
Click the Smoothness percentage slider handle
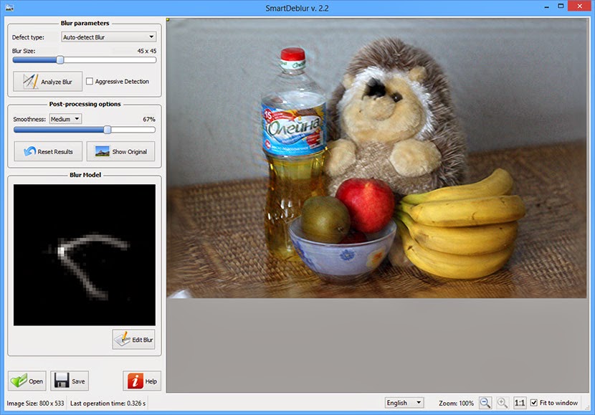(108, 130)
